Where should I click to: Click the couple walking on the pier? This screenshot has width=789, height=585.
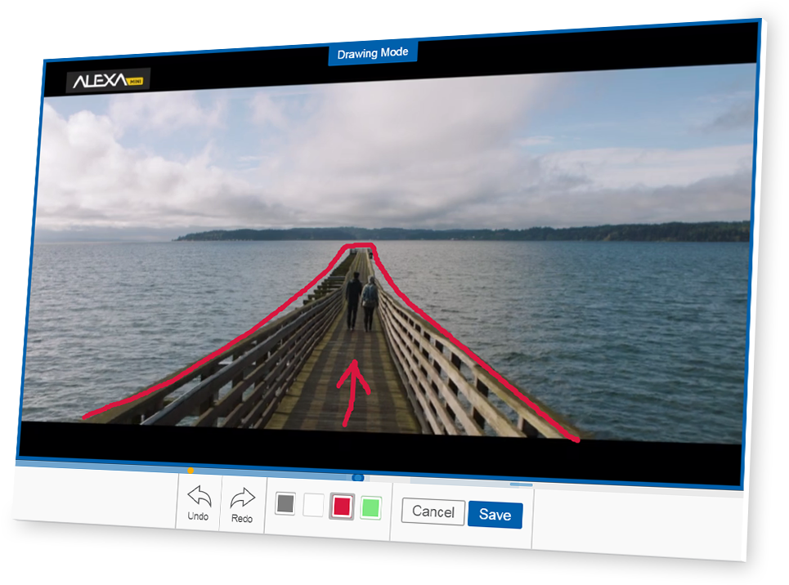pos(361,301)
